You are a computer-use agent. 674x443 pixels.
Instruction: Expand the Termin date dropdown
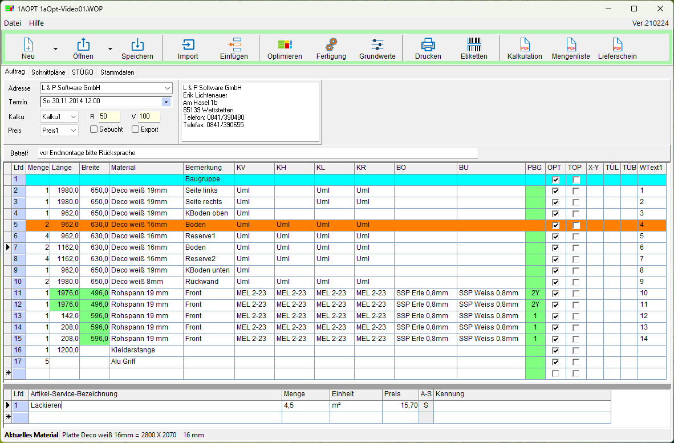pyautogui.click(x=166, y=101)
